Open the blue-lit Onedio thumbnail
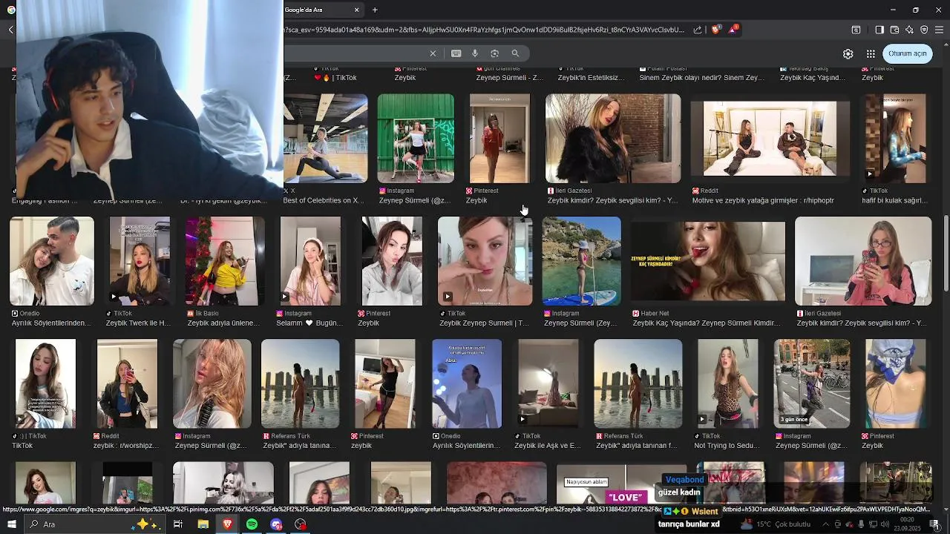This screenshot has width=950, height=534. pos(467,383)
